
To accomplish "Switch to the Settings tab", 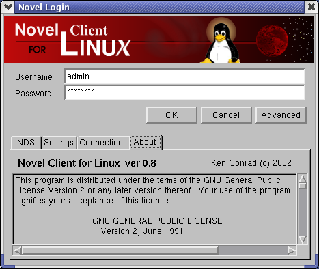I will pyautogui.click(x=59, y=143).
